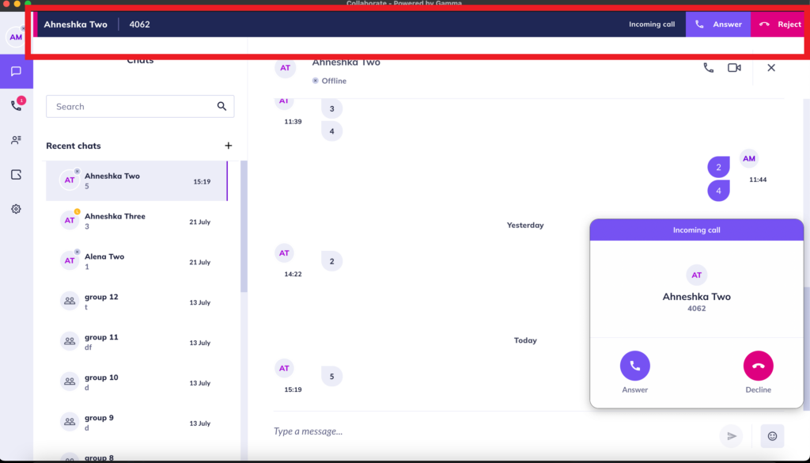Click the round Answer button in the call popup
Viewport: 810px width, 463px height.
tap(635, 366)
